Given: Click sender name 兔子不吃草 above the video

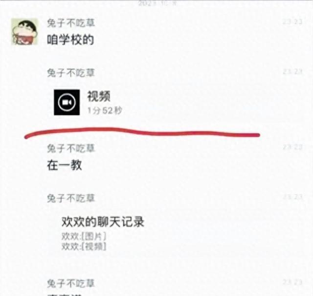Looking at the screenshot, I should [71, 73].
